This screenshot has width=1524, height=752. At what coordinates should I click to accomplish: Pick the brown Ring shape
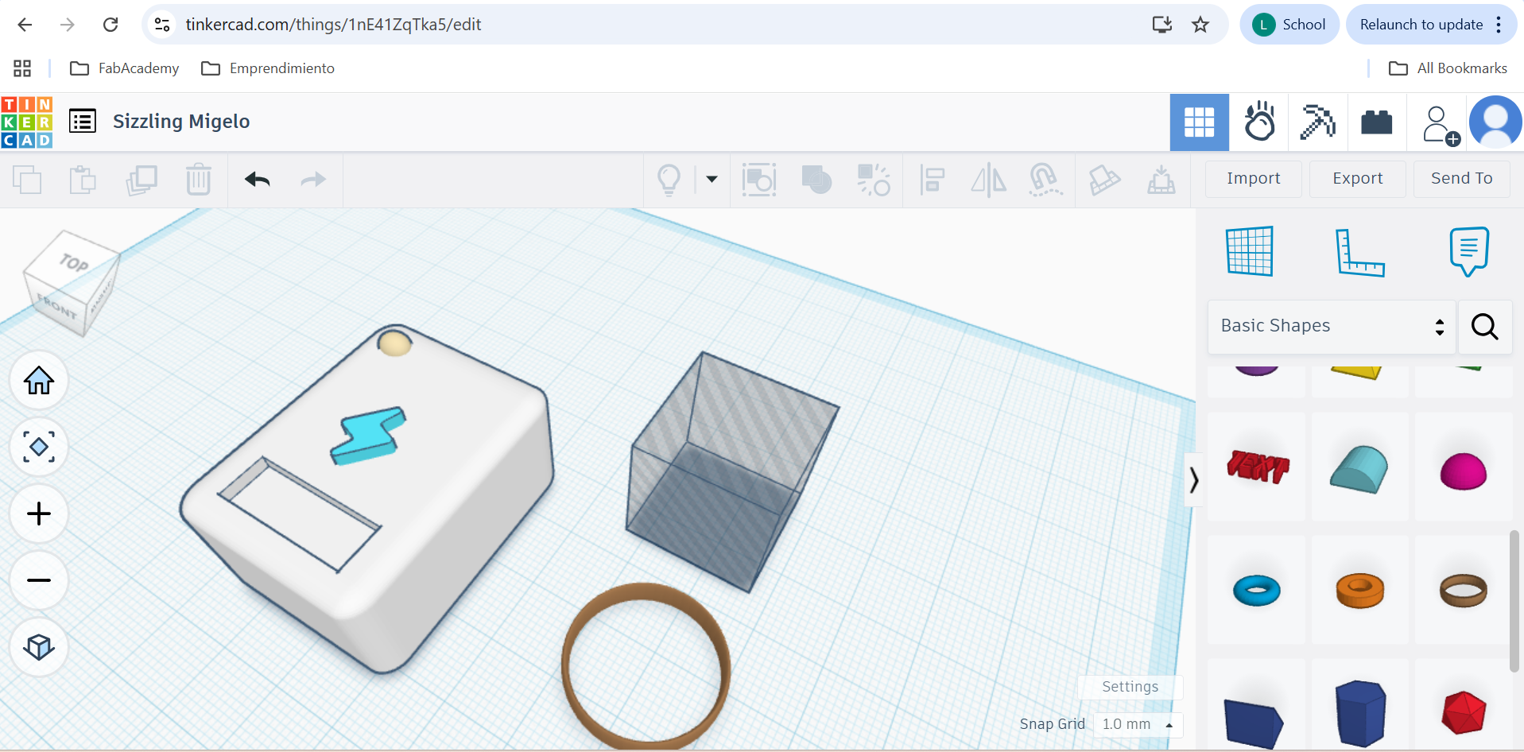click(x=1464, y=591)
